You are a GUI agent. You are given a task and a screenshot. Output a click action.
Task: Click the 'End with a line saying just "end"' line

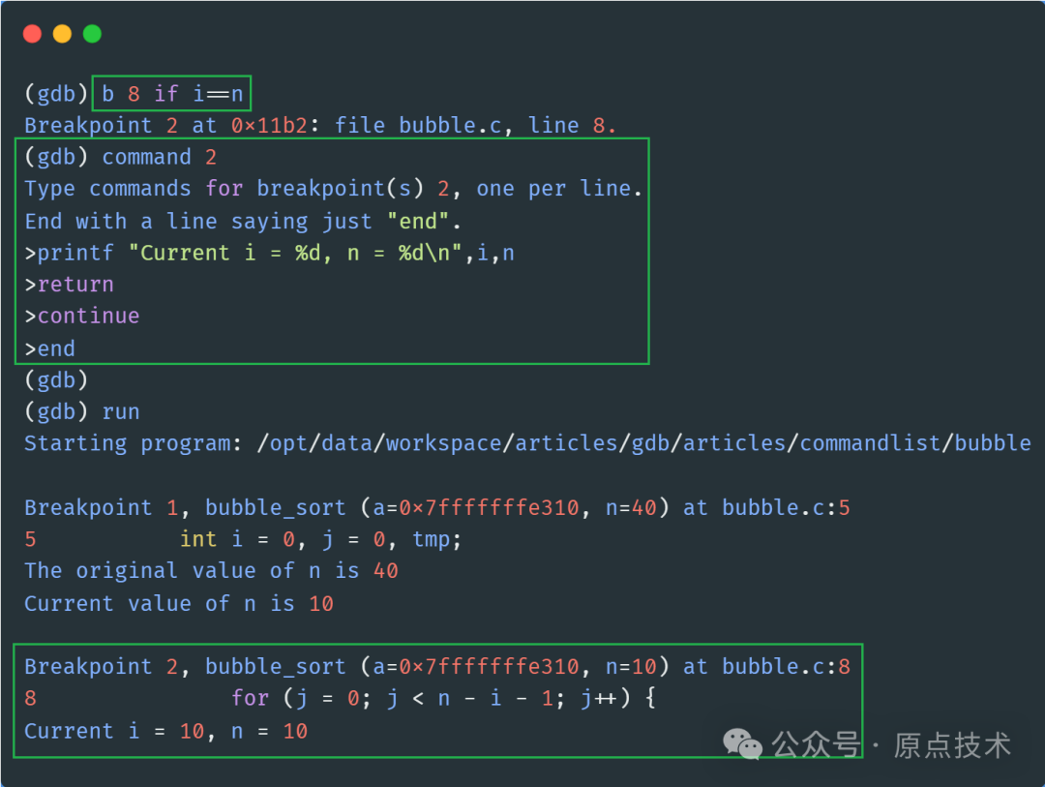pos(243,221)
